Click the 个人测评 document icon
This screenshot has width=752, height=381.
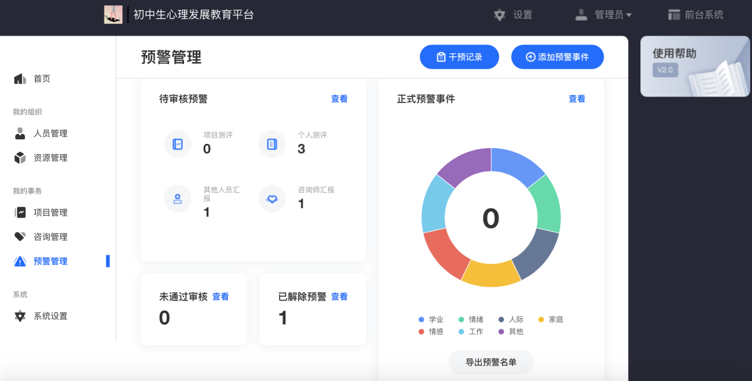pos(272,143)
